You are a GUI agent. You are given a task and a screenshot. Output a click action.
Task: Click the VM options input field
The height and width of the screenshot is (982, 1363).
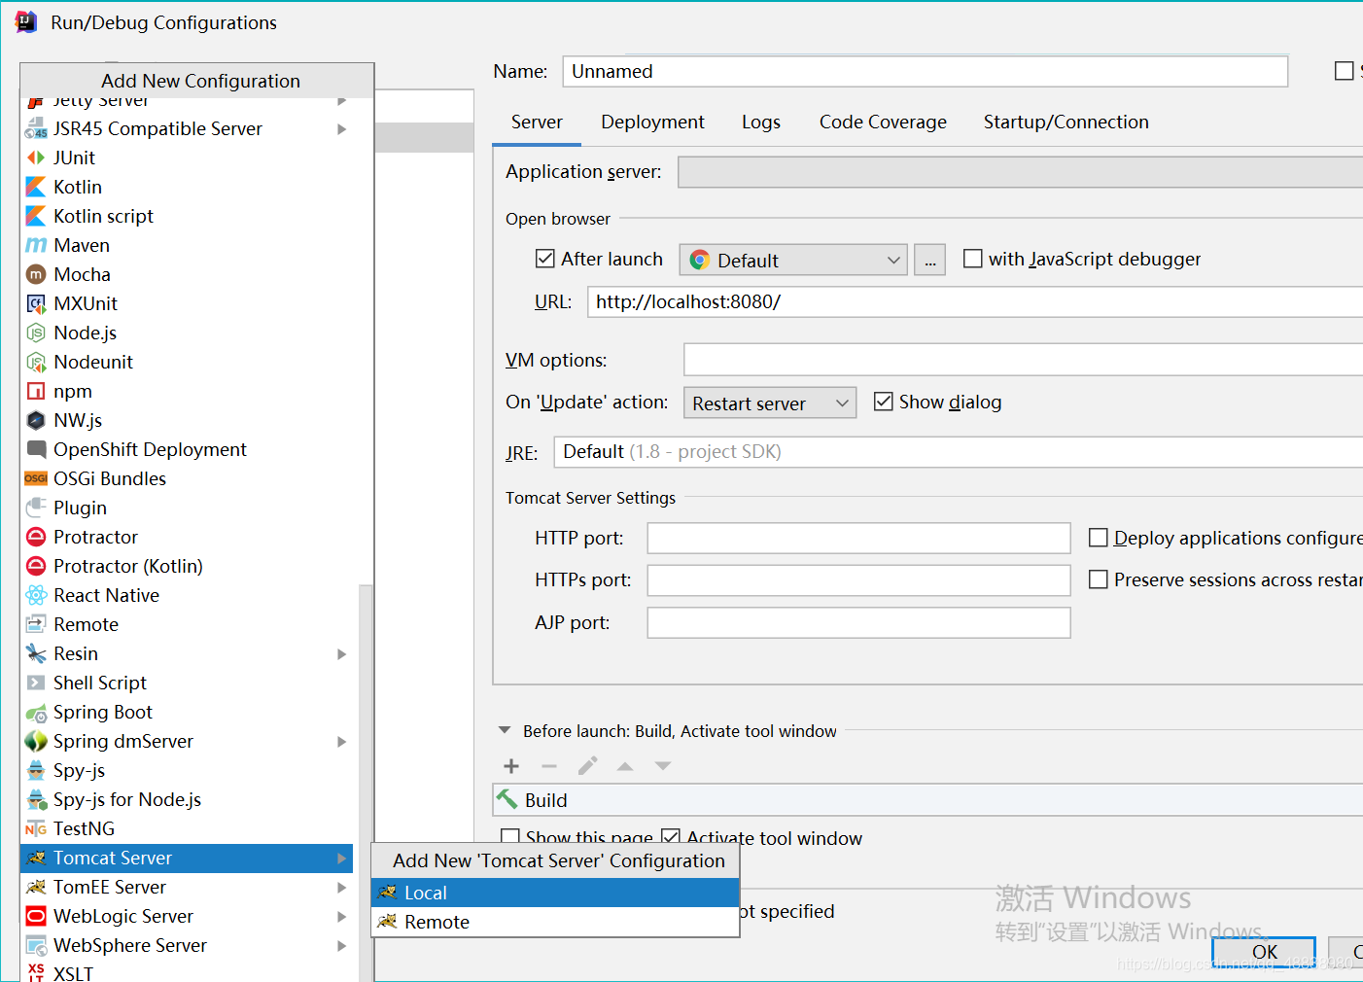pyautogui.click(x=1024, y=360)
